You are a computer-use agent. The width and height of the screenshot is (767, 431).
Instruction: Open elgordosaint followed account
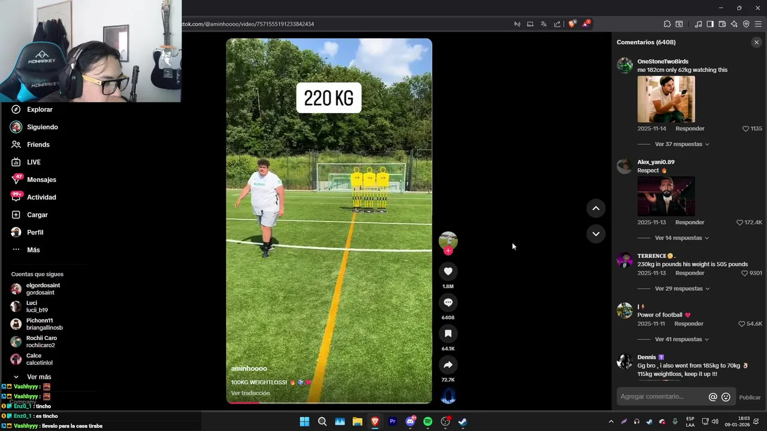[x=35, y=289]
